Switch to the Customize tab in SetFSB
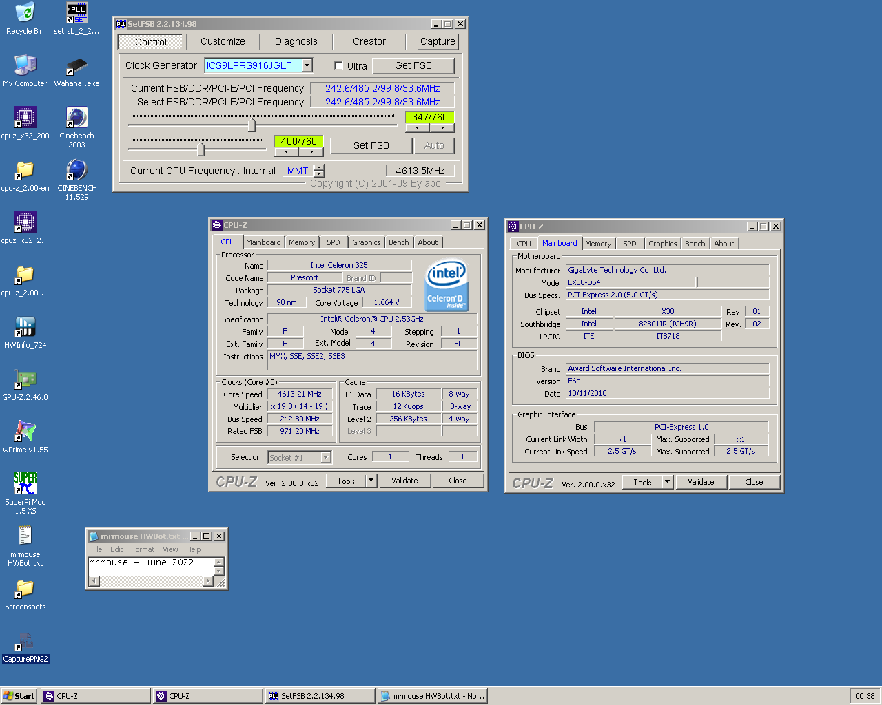882x705 pixels. (x=223, y=41)
